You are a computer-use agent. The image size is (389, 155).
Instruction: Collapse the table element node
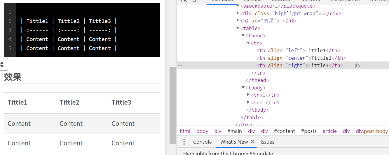pyautogui.click(x=238, y=28)
